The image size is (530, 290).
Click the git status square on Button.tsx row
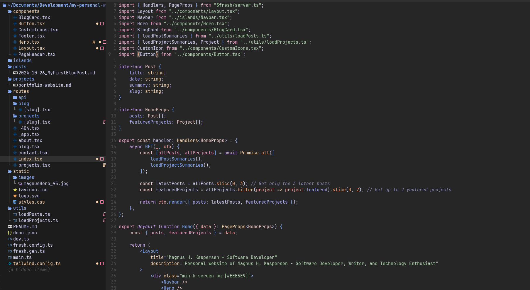[x=102, y=24]
